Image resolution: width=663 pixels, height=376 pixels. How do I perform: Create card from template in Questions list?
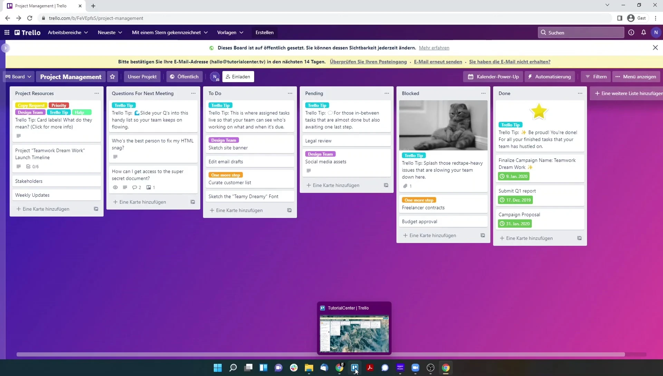(x=193, y=202)
